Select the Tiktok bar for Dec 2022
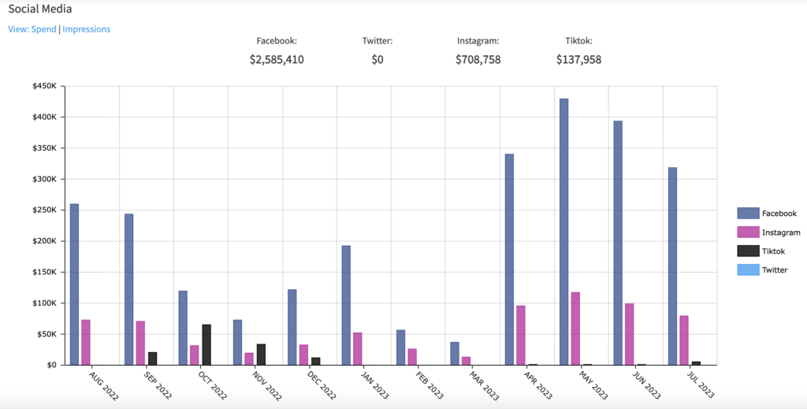The height and width of the screenshot is (409, 807). [x=315, y=361]
